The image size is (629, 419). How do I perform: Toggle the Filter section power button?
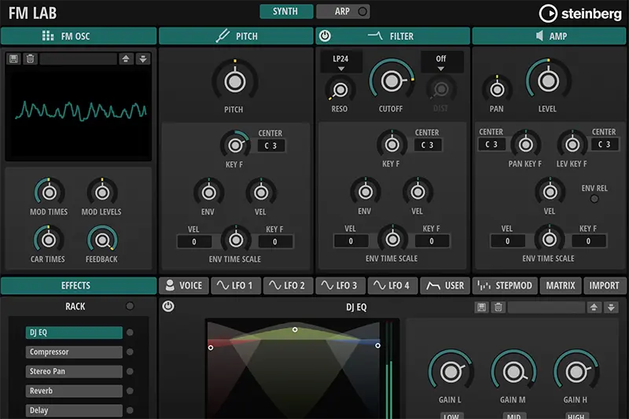coord(325,36)
